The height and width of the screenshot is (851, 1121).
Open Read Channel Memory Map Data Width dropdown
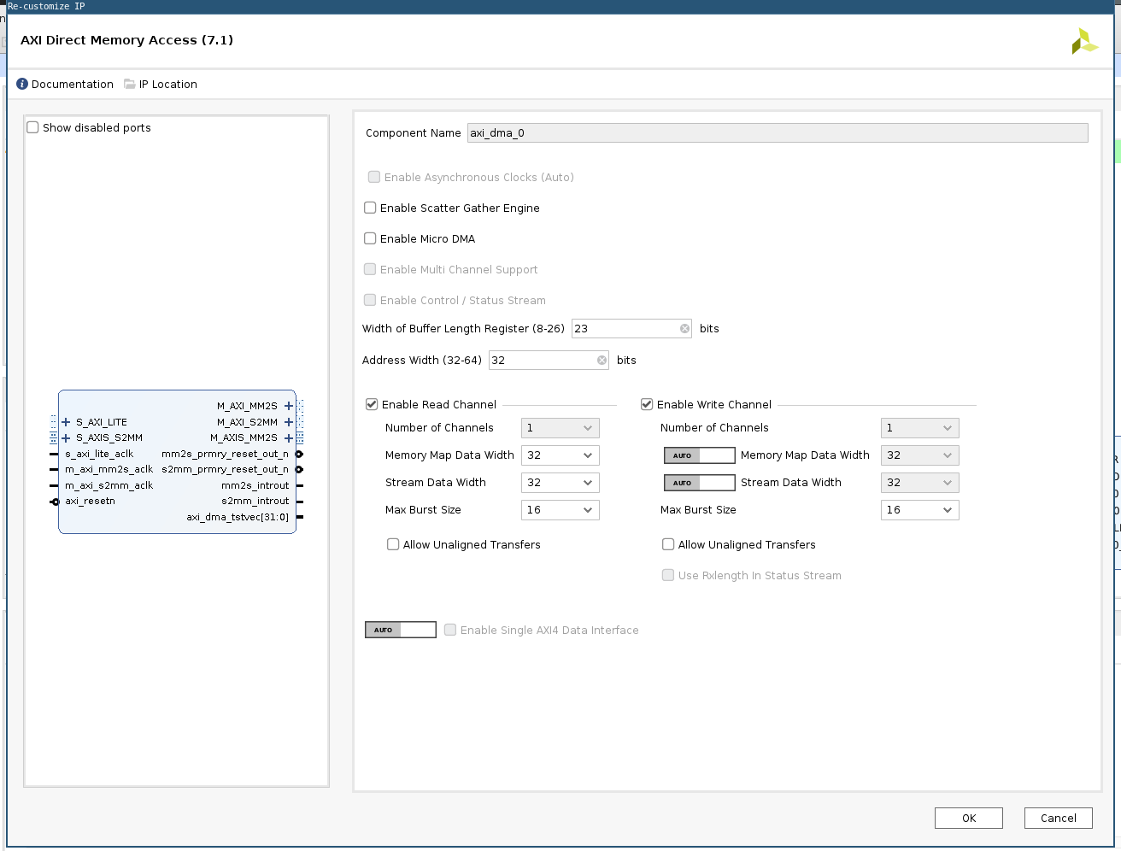[x=560, y=455]
